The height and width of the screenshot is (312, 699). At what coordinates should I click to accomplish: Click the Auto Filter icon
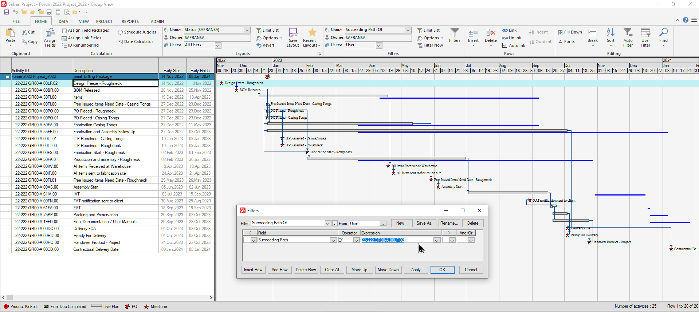point(628,37)
